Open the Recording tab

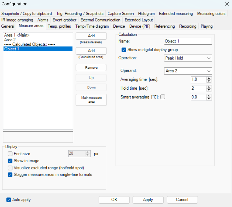pyautogui.click(x=188, y=26)
